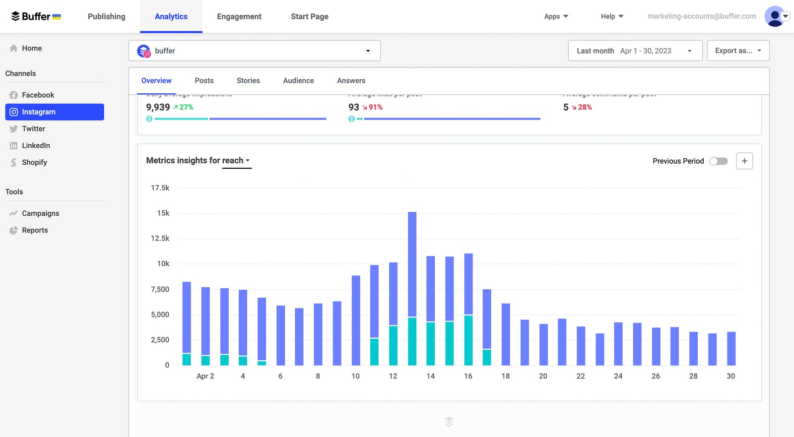Click the 9,939 impressions value
Screen dimensions: 794x437
[158, 107]
